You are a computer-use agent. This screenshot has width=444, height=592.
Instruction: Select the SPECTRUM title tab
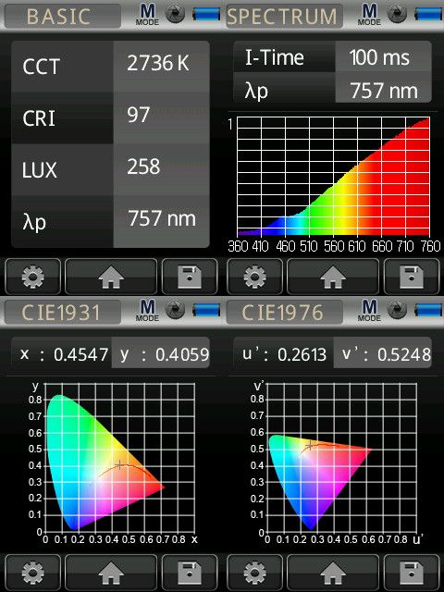click(285, 16)
